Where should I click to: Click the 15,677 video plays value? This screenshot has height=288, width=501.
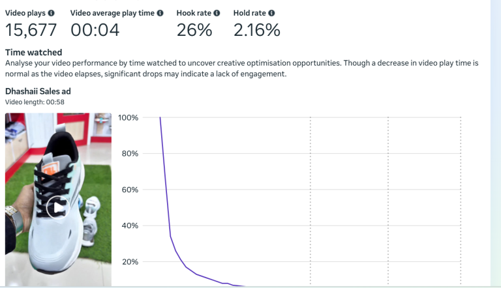pyautogui.click(x=31, y=31)
